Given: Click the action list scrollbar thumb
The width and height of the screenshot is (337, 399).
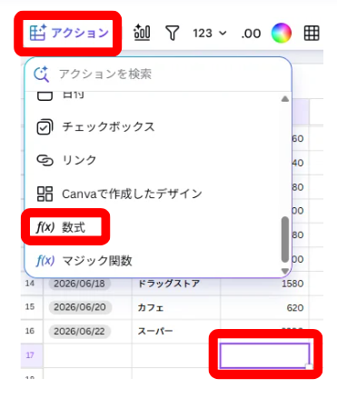Looking at the screenshot, I should pyautogui.click(x=285, y=239).
